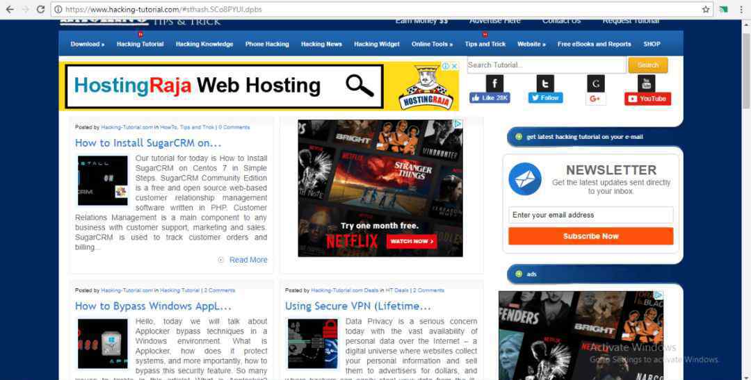Click the Request Tutorial link
The image size is (751, 380).
tap(631, 21)
